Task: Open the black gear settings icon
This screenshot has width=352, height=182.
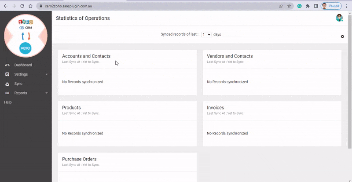Action: (342, 36)
